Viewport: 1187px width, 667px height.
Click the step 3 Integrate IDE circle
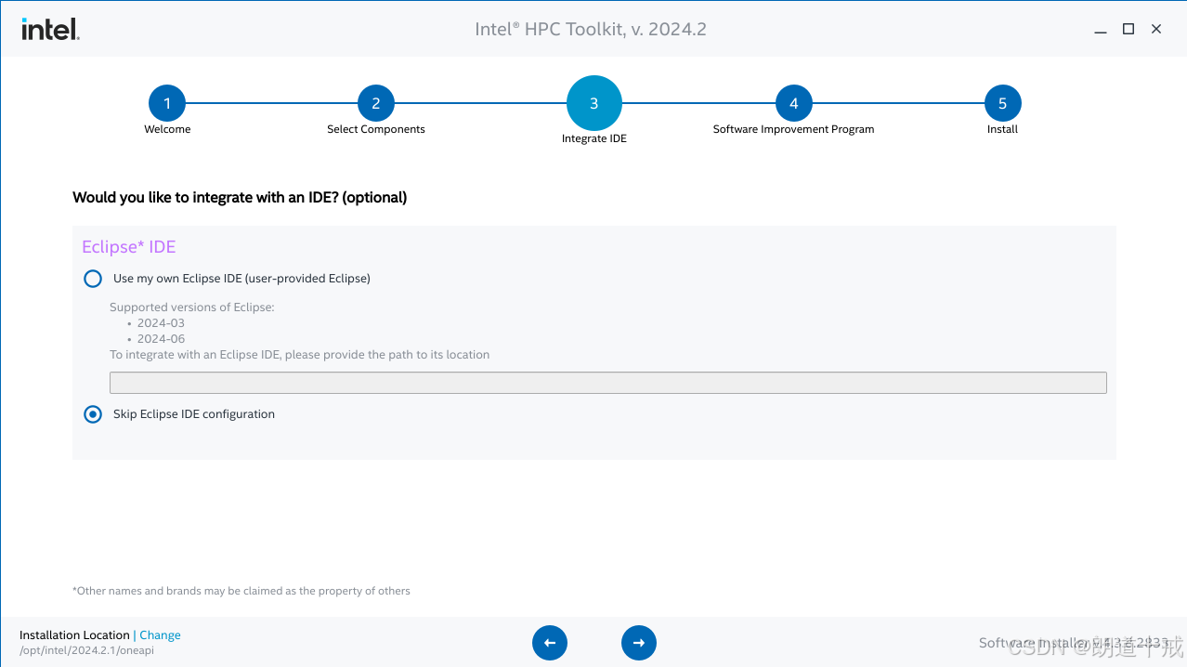point(594,103)
